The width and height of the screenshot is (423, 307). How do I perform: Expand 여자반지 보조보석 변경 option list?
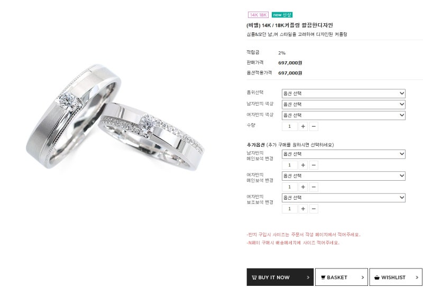click(343, 198)
